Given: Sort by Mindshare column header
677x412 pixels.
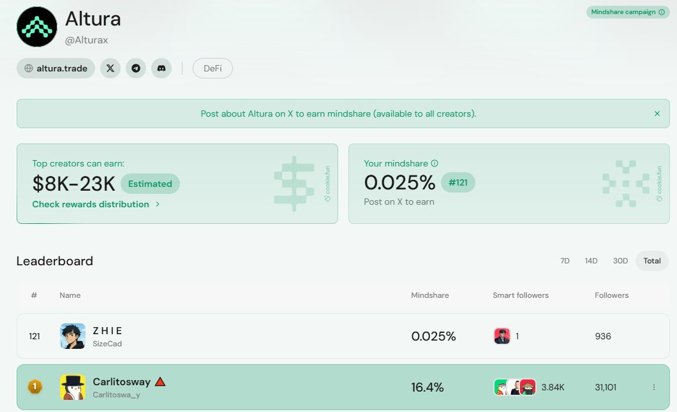Looking at the screenshot, I should pyautogui.click(x=429, y=295).
